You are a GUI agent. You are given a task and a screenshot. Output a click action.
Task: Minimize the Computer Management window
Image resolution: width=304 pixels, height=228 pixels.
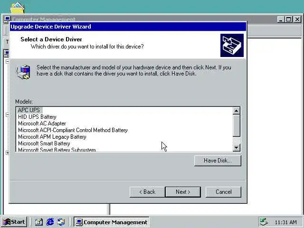pyautogui.click(x=281, y=19)
